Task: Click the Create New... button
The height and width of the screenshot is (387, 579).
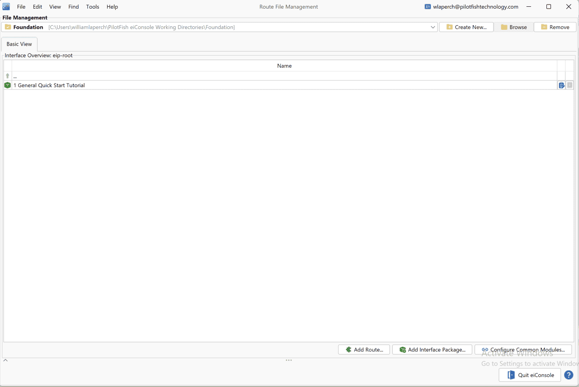Action: pyautogui.click(x=466, y=27)
